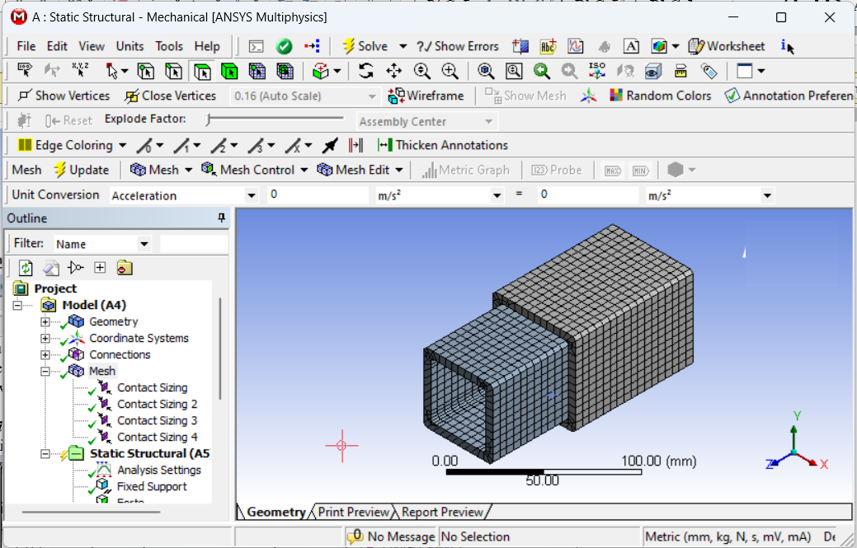Click the Look At eye icon
Screen dimensions: 857x548
coord(653,71)
